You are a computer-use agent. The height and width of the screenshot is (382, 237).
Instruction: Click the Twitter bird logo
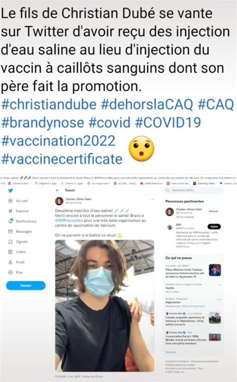coord(10,190)
